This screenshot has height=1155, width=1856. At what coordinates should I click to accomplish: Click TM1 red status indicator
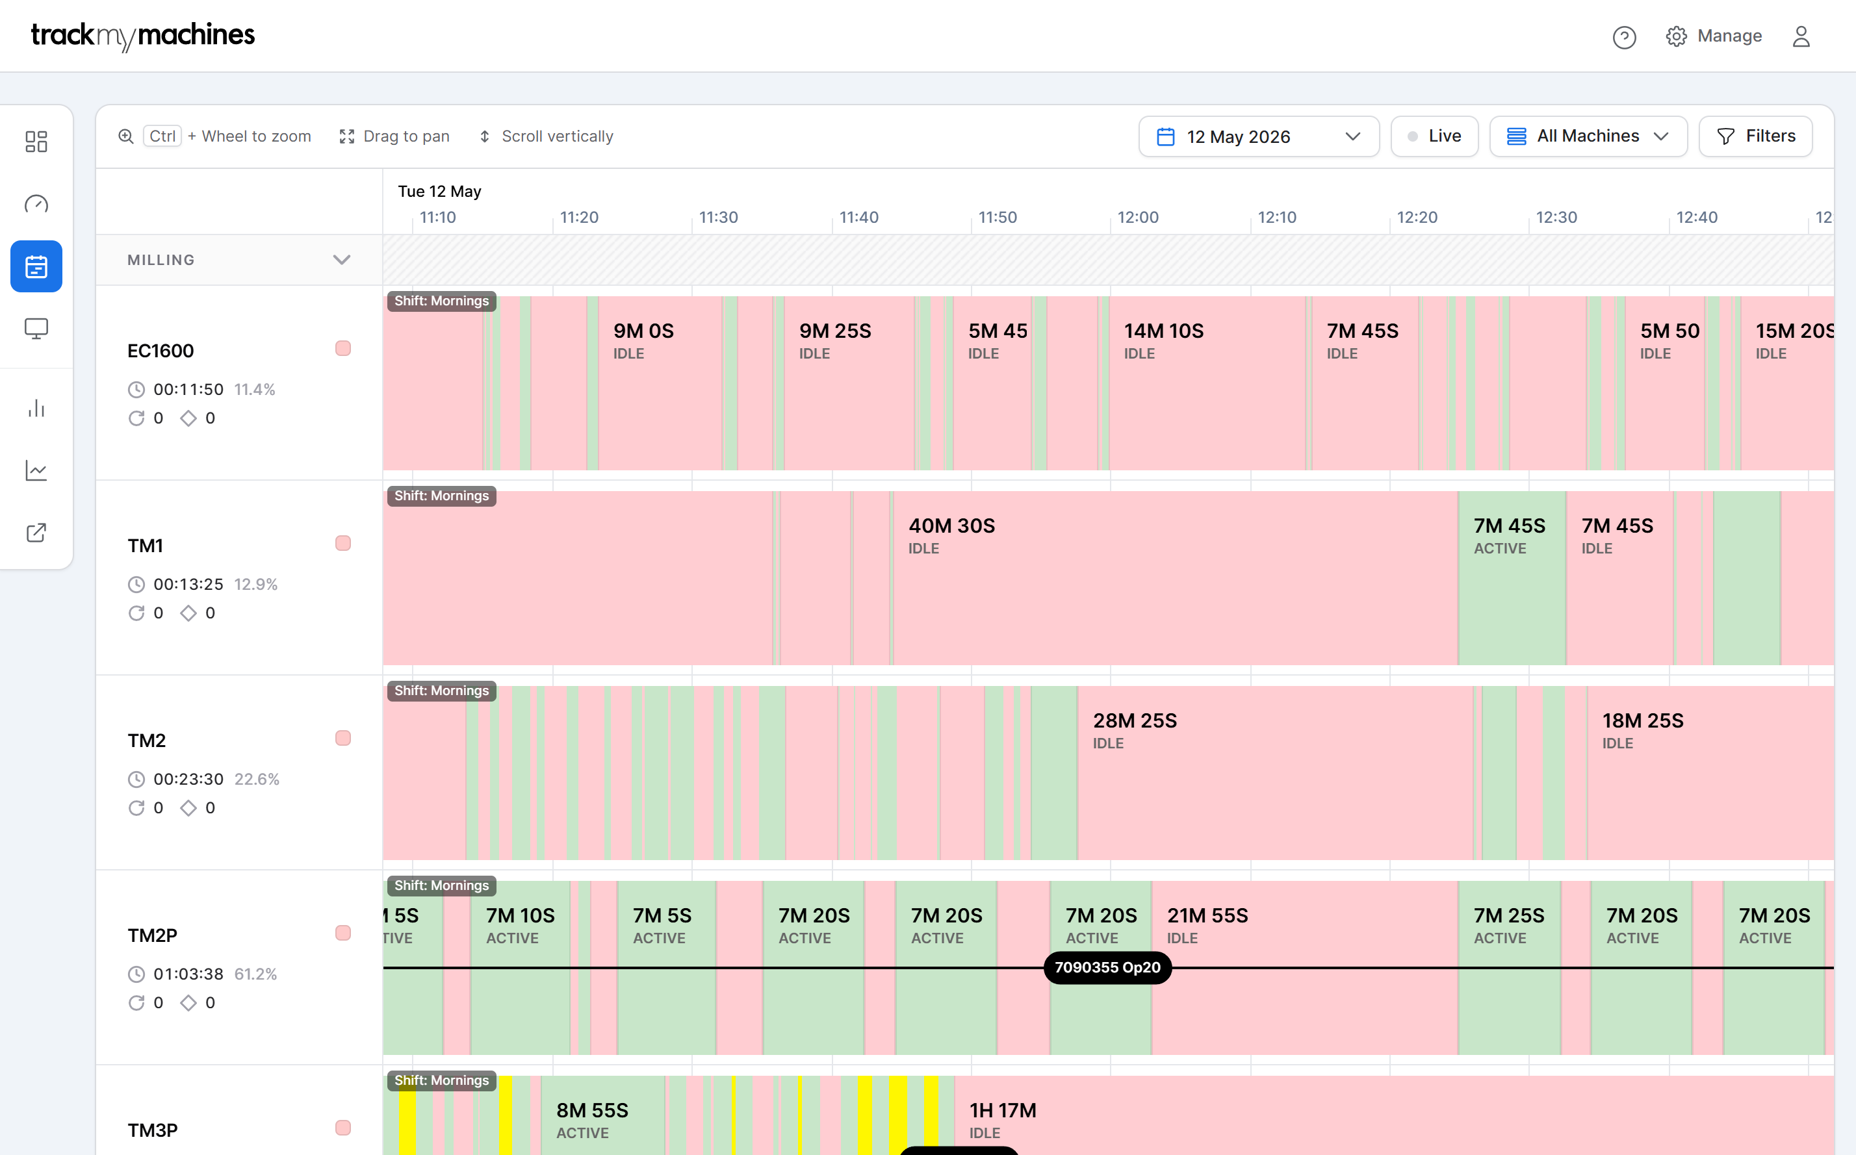point(343,543)
